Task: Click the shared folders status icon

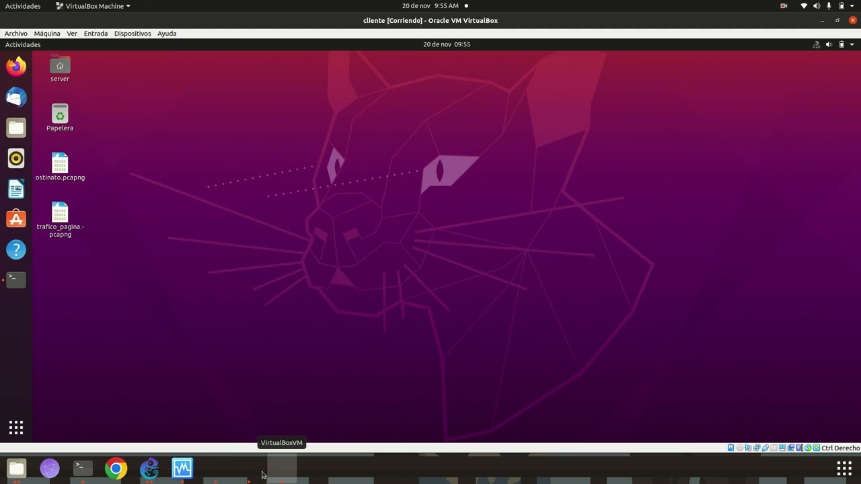Action: coord(774,448)
